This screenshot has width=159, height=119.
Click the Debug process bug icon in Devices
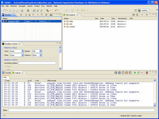pyautogui.click(x=21, y=15)
